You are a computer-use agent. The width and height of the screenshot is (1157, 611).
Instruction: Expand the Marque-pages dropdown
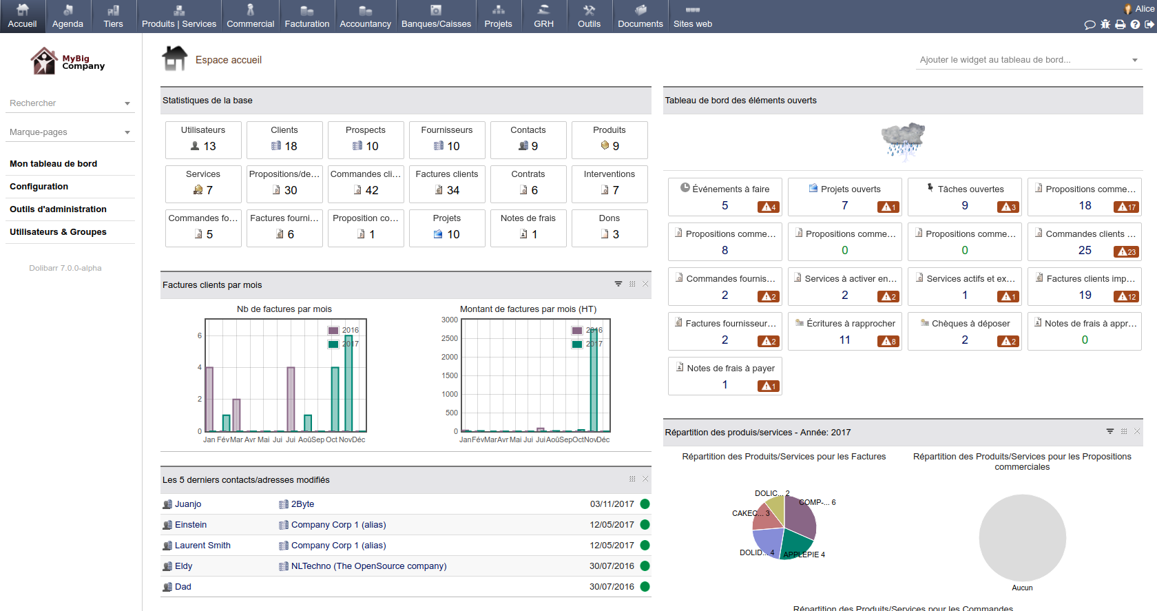(x=127, y=132)
